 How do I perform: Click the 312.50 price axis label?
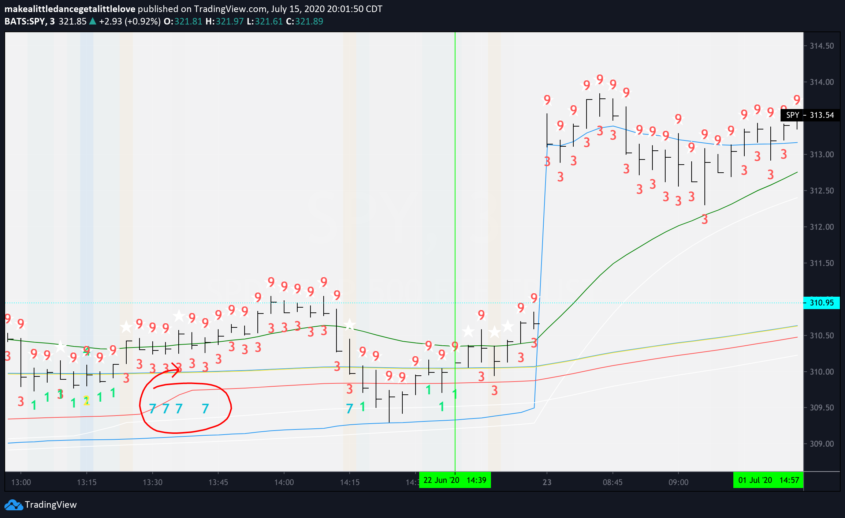(x=822, y=191)
